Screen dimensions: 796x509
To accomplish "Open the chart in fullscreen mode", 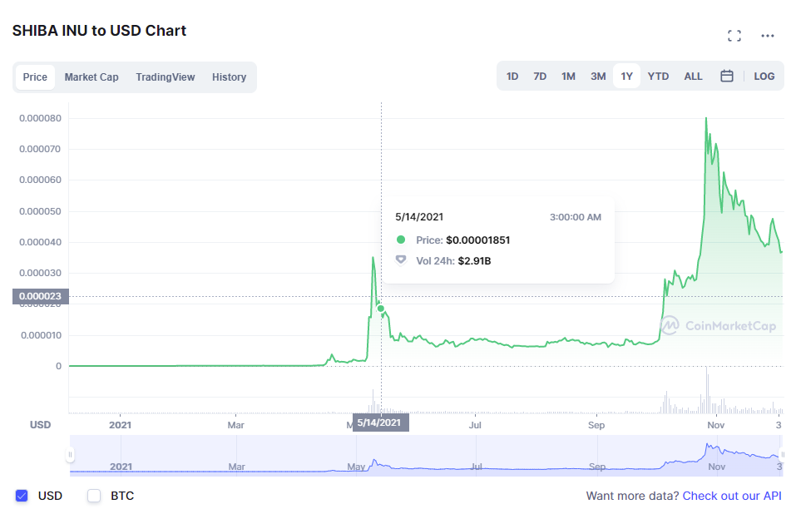I will click(734, 36).
